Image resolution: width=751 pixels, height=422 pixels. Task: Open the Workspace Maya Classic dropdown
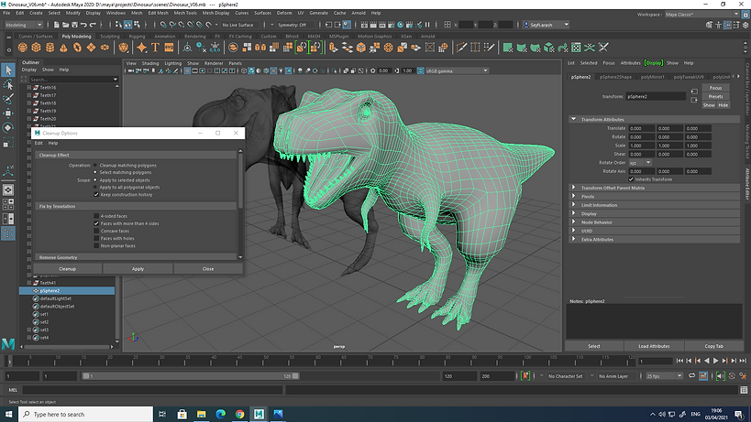click(x=702, y=15)
